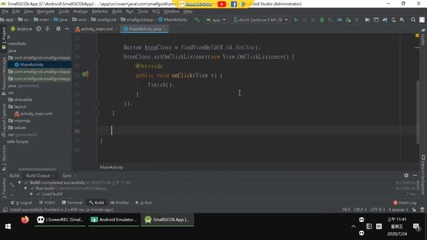Toggle the Layout Captures side panel
Viewport: 427px width, 240px height.
4,120
